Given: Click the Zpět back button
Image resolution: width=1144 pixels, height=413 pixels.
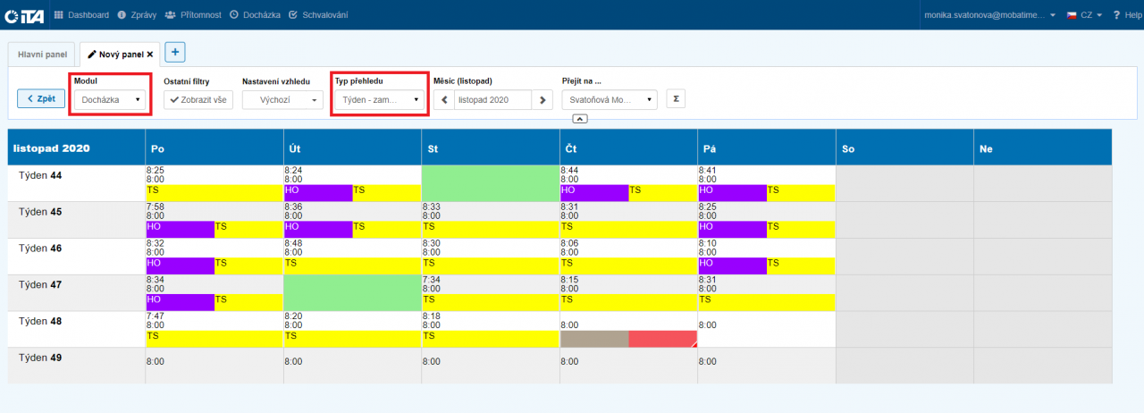Looking at the screenshot, I should (41, 98).
